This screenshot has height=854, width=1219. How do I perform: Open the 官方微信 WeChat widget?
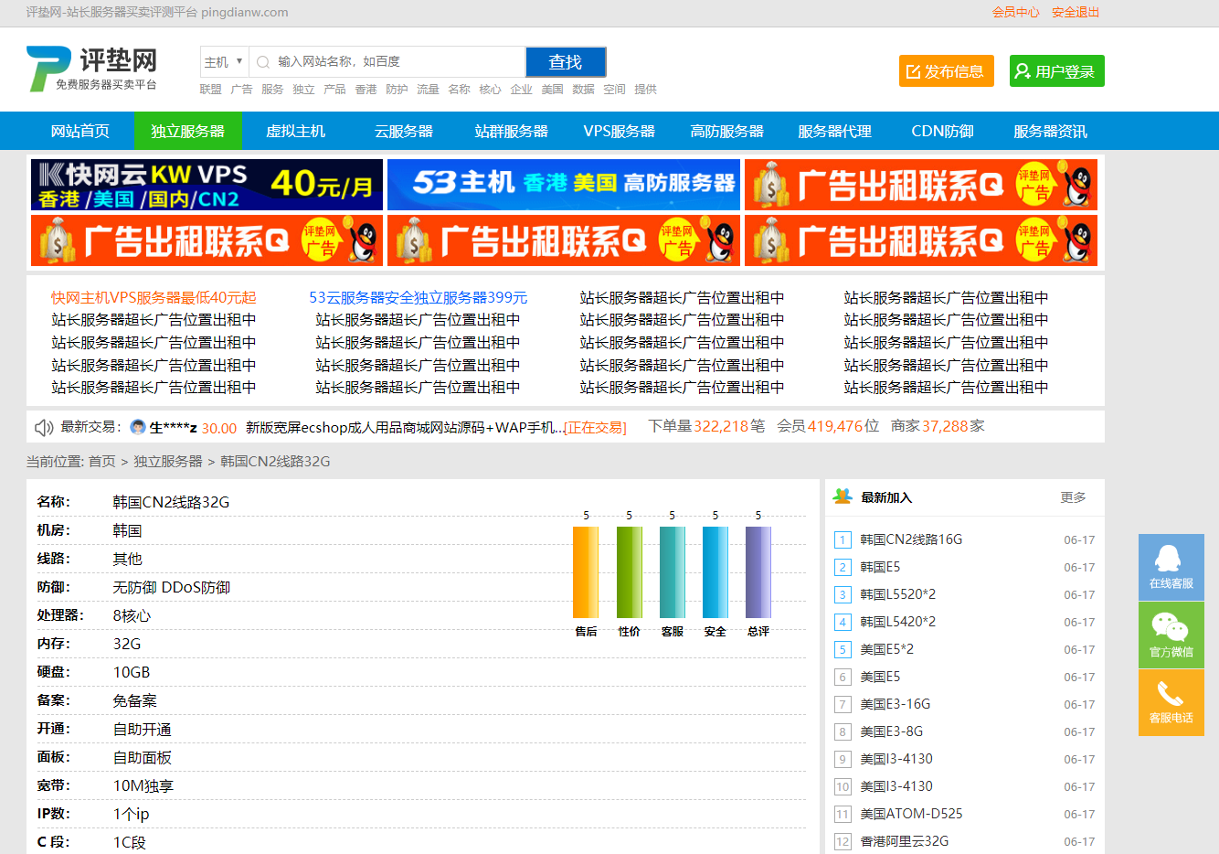[1171, 635]
